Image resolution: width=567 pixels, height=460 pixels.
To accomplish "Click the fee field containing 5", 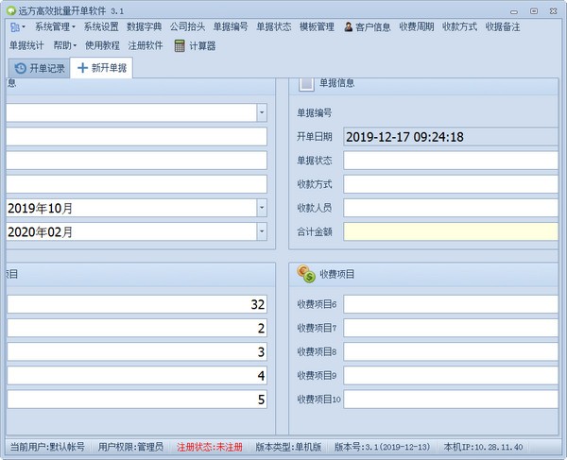I will click(137, 400).
